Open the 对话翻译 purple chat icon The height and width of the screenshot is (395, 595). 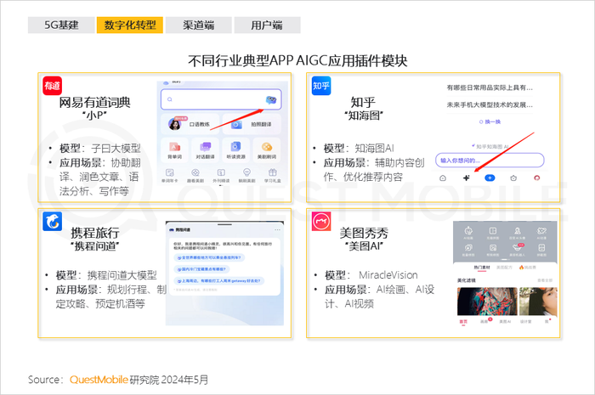(206, 146)
